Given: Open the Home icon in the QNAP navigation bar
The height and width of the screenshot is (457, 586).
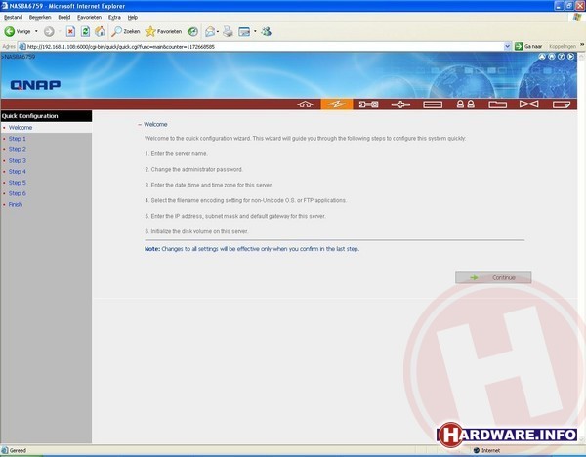Looking at the screenshot, I should coord(305,104).
